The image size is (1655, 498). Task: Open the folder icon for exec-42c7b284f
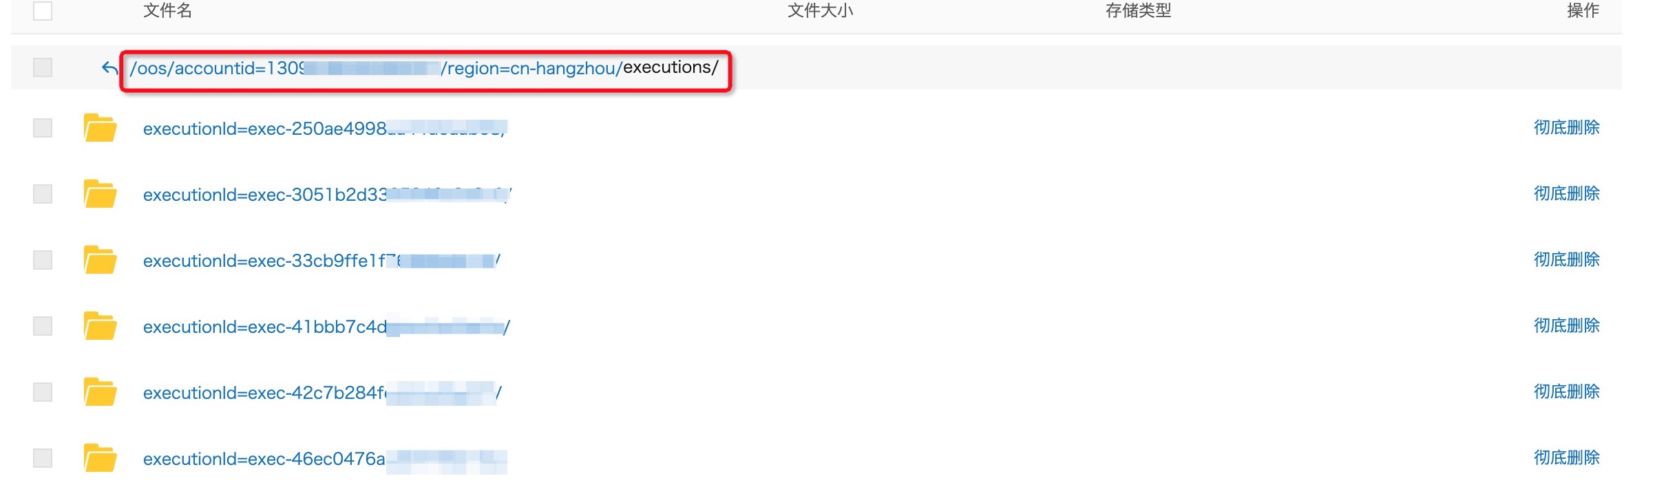[x=100, y=392]
